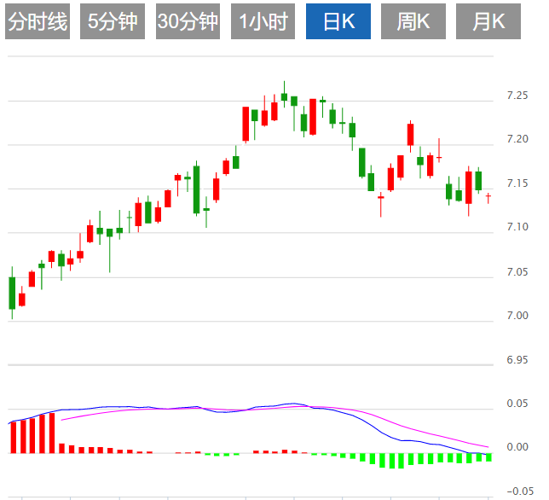Click the -0.05 MACD axis label
The width and height of the screenshot is (549, 500).
(x=520, y=491)
